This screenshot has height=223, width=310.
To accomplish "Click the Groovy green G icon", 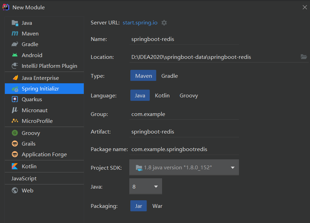I will pos(15,133).
